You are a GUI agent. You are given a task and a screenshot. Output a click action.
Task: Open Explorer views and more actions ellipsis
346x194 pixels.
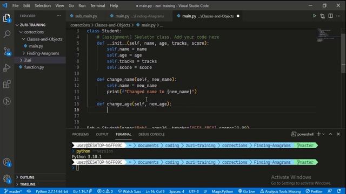58,16
